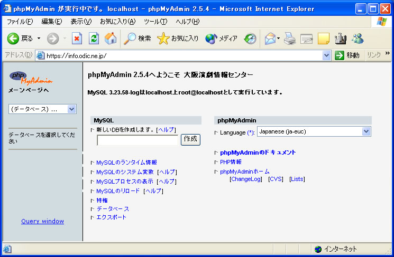Viewport: 394px width, 257px height.
Task: Open the Language Japanese (ja-euc) dropdown
Action: (x=314, y=131)
